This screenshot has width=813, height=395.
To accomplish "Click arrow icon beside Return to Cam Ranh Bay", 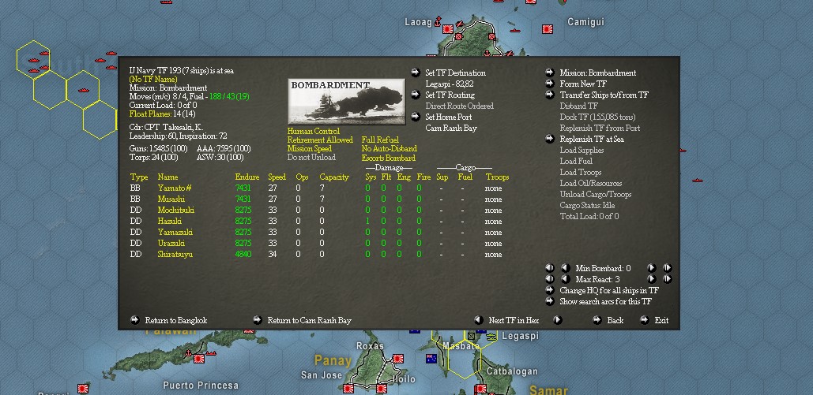I will coord(258,320).
